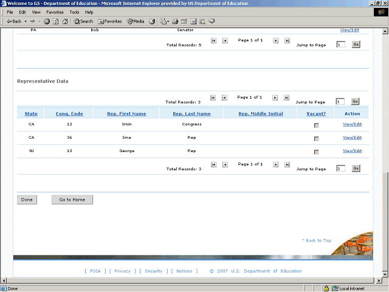Toggle Vacant checkbox for Imin Congress

point(316,125)
